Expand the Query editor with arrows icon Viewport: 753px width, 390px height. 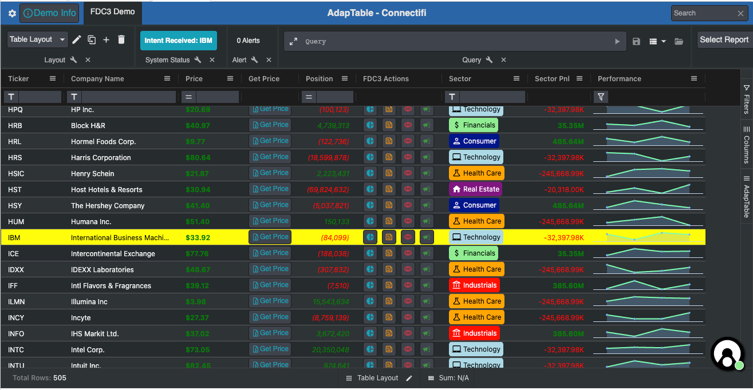293,41
